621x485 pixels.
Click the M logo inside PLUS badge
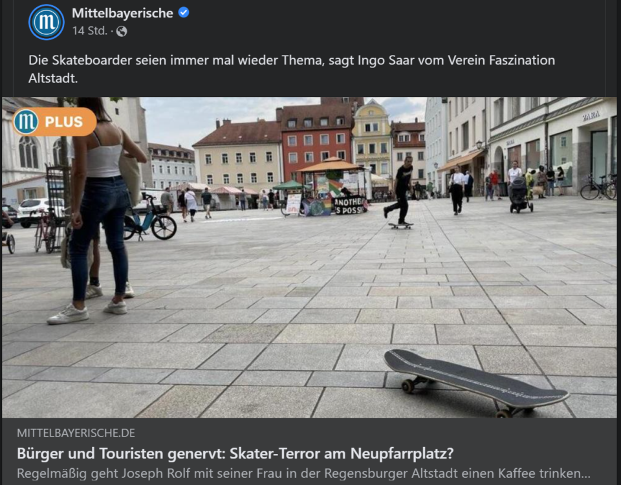click(x=26, y=122)
